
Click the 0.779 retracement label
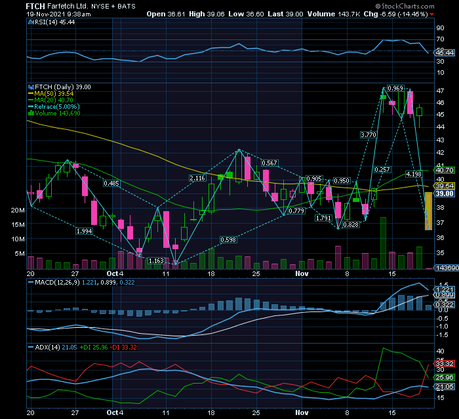[296, 211]
